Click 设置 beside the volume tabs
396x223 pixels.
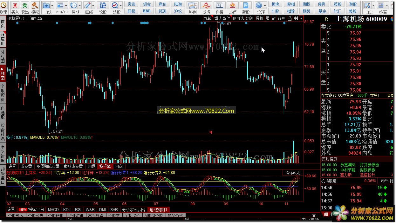12,166
